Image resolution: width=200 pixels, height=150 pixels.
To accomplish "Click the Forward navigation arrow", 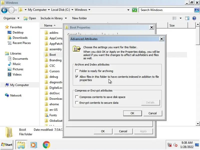I will pyautogui.click(x=11, y=10).
